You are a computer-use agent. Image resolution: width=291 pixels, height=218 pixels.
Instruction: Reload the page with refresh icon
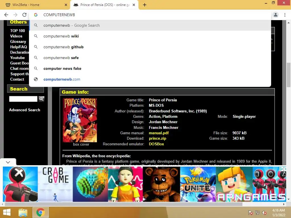pos(24,15)
